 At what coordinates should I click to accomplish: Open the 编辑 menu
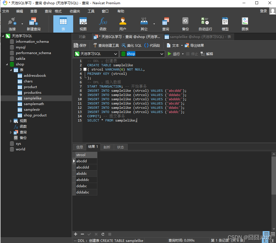[x=20, y=11]
